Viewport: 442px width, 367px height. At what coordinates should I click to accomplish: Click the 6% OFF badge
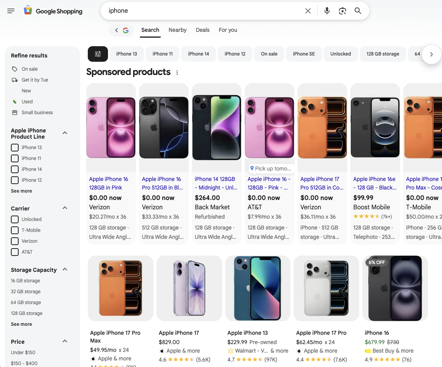click(377, 263)
